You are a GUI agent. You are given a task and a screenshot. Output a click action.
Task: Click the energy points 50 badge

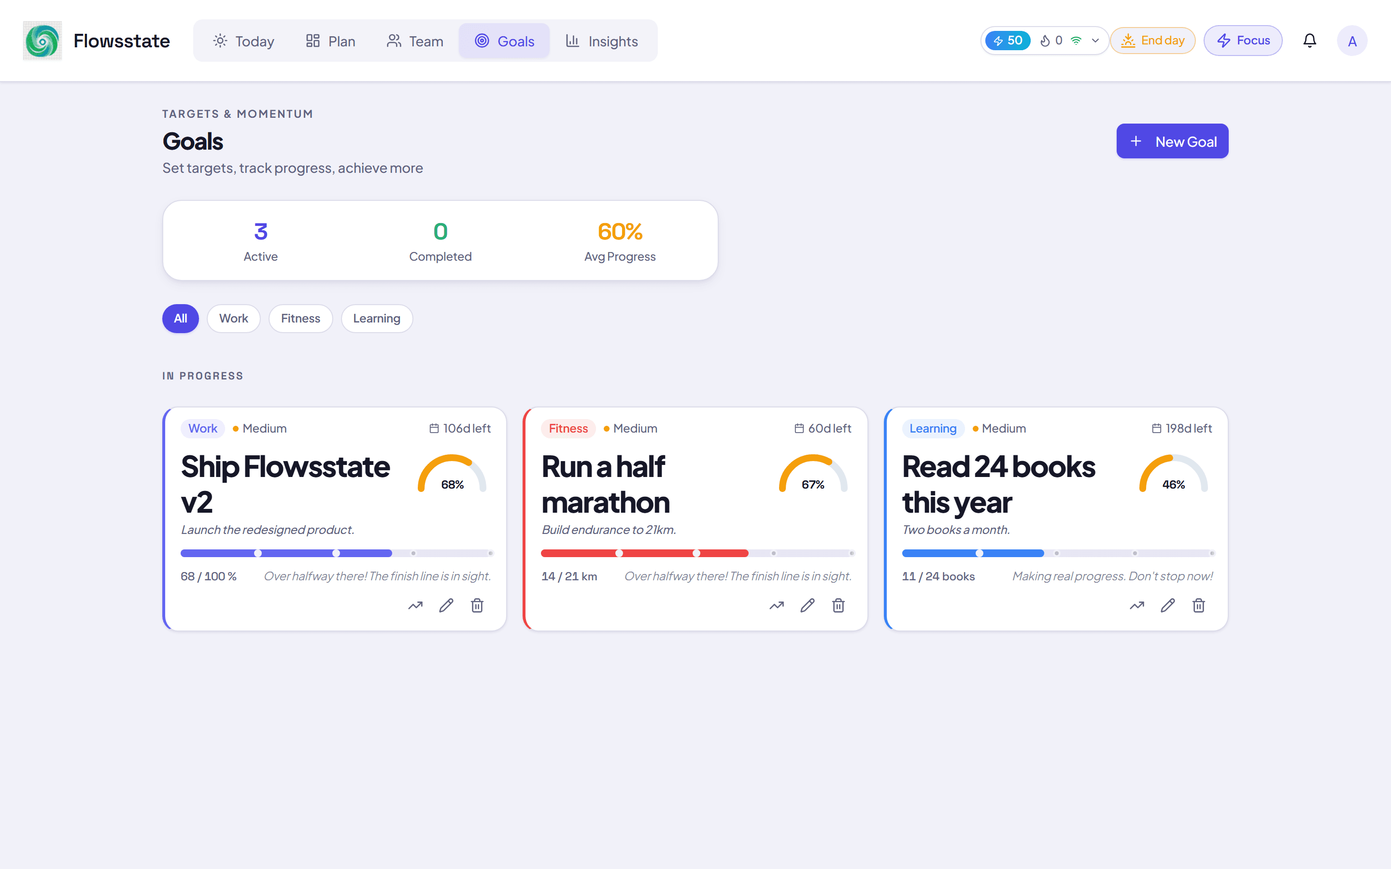click(1008, 41)
